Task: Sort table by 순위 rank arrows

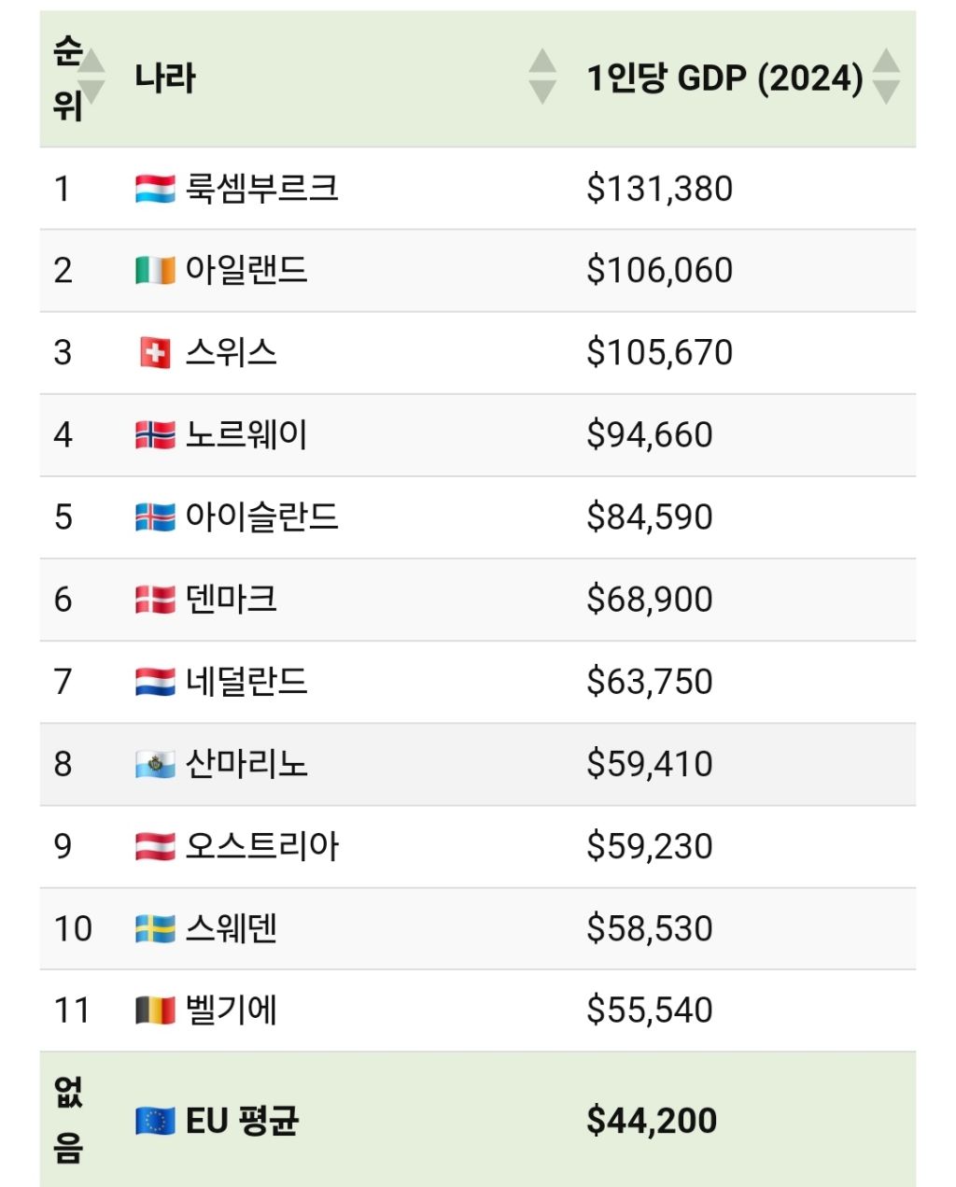Action: (91, 77)
